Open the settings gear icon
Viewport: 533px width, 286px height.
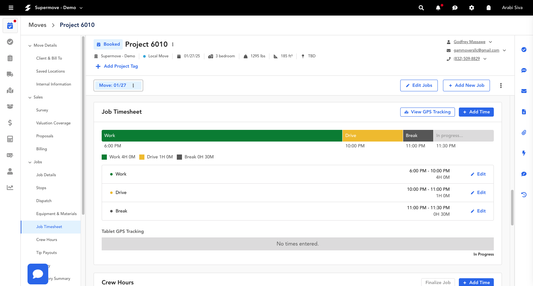pos(471,8)
